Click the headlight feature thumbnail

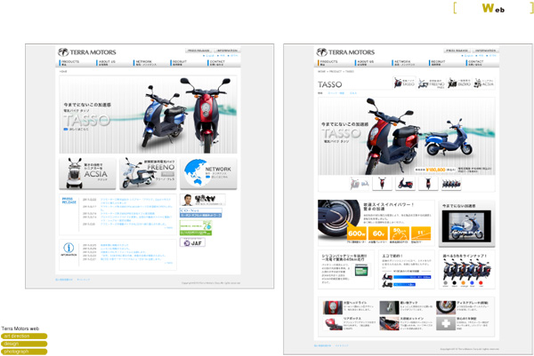(333, 307)
